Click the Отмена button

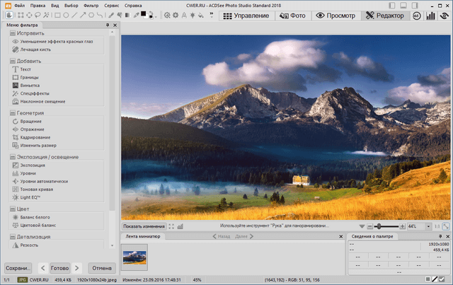coord(102,268)
